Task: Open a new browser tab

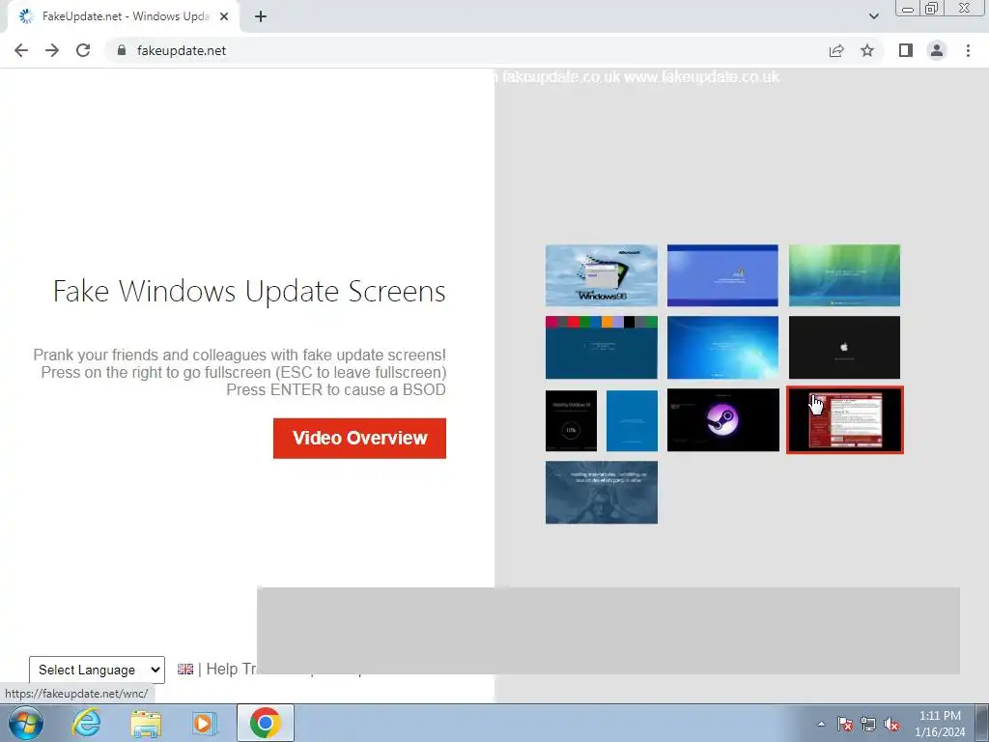Action: 261,16
